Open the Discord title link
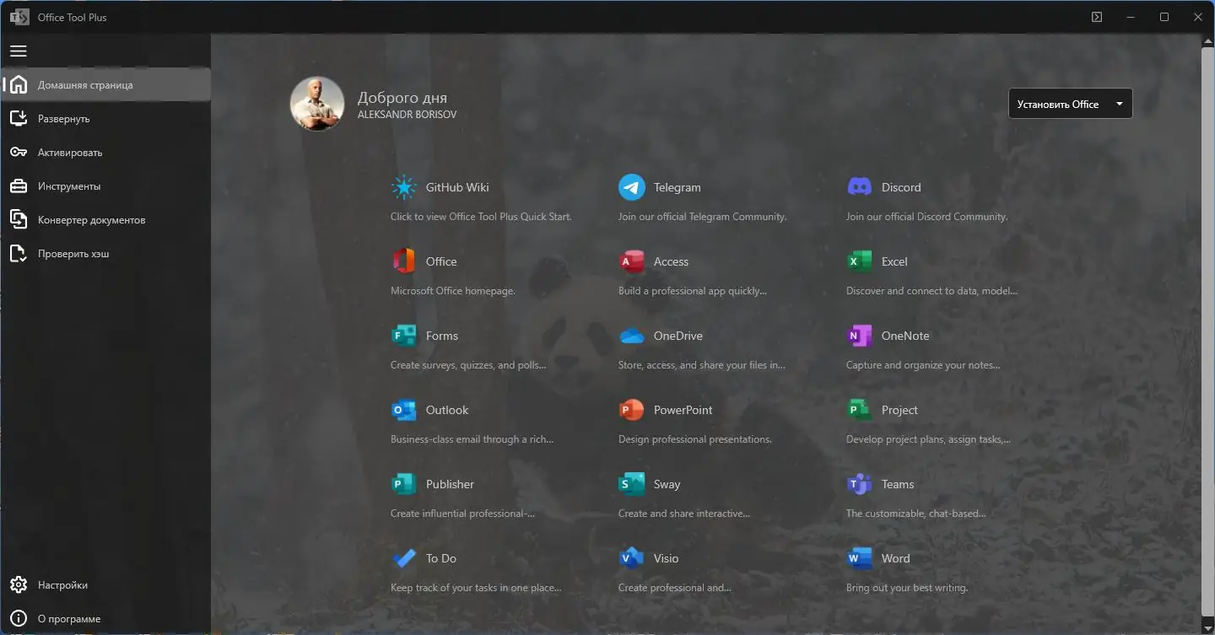 click(x=901, y=187)
